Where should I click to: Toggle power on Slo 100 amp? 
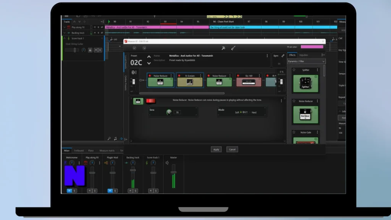click(x=238, y=76)
